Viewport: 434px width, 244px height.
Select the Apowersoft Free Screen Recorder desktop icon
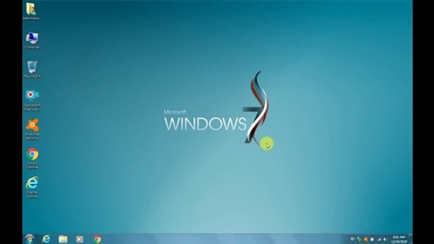[x=32, y=100]
